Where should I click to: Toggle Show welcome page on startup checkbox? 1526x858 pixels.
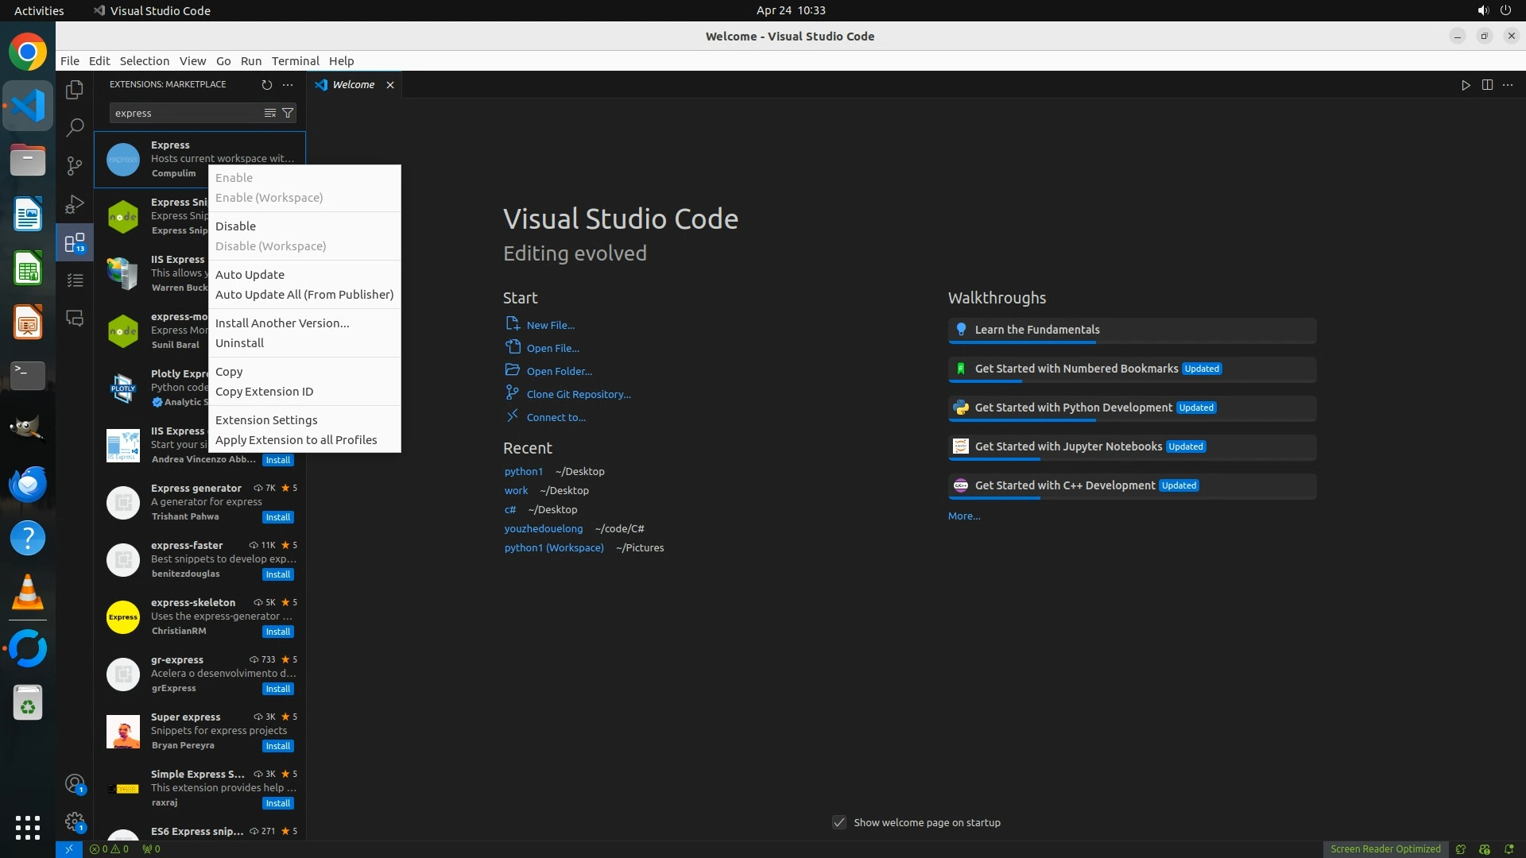[x=839, y=822]
